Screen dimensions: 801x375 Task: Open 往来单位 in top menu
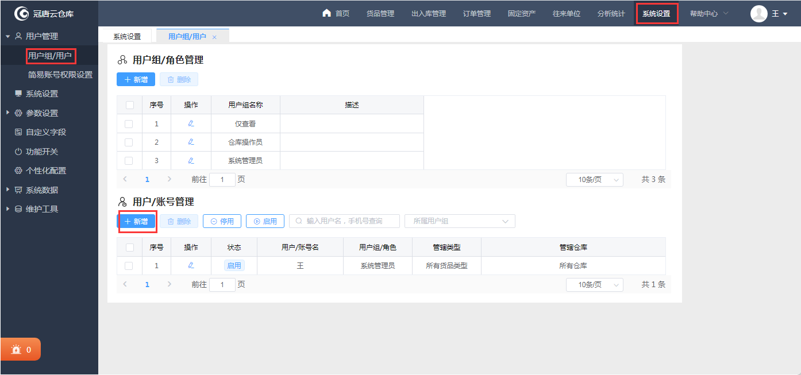coord(567,13)
